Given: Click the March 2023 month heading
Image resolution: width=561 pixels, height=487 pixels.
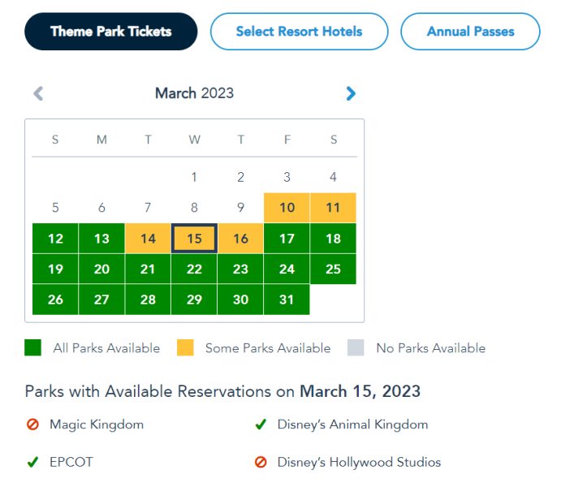Looking at the screenshot, I should pos(194,93).
